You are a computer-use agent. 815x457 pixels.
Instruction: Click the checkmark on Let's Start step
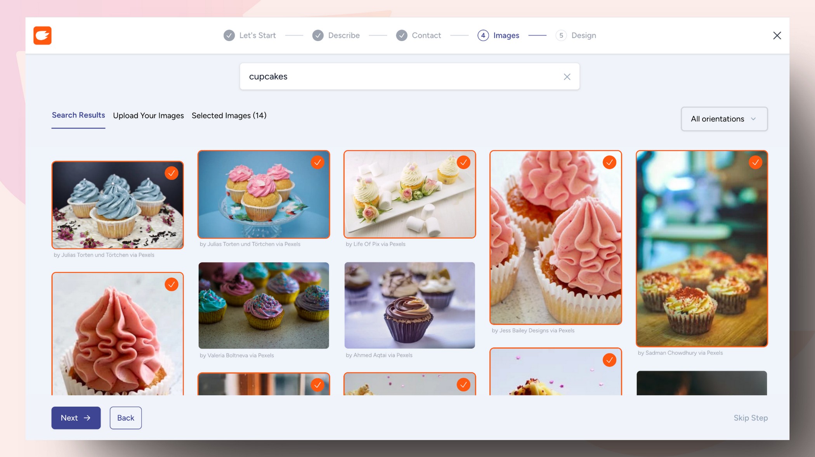pos(229,35)
